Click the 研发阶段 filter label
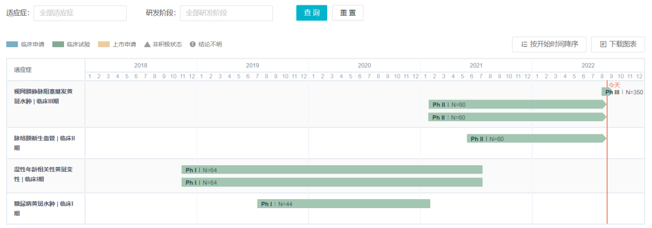652x228 pixels. tap(161, 13)
